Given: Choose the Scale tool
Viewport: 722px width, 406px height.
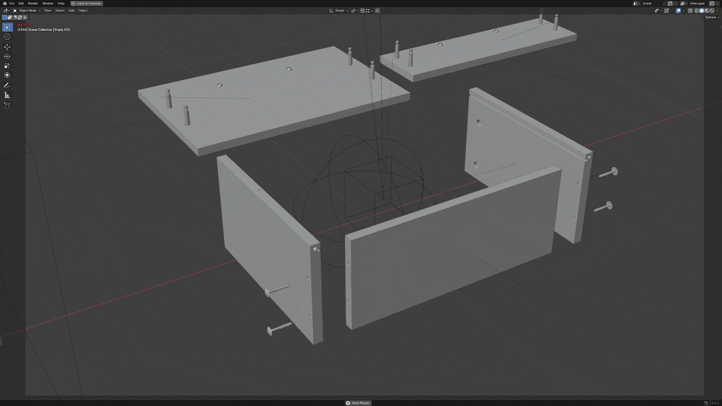Looking at the screenshot, I should tap(7, 66).
